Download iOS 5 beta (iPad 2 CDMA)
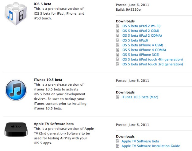Image resolution: width=192 pixels, height=151 pixels. point(142,35)
